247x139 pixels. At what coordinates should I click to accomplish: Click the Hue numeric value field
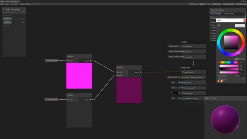242,63
